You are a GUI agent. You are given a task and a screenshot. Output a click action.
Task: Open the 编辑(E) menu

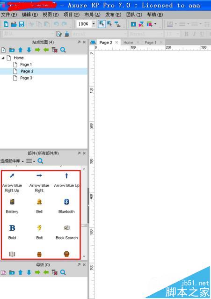(x=30, y=15)
